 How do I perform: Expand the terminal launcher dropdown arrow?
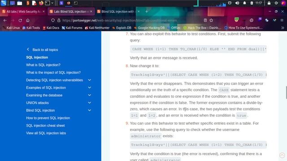tap(52, 3)
